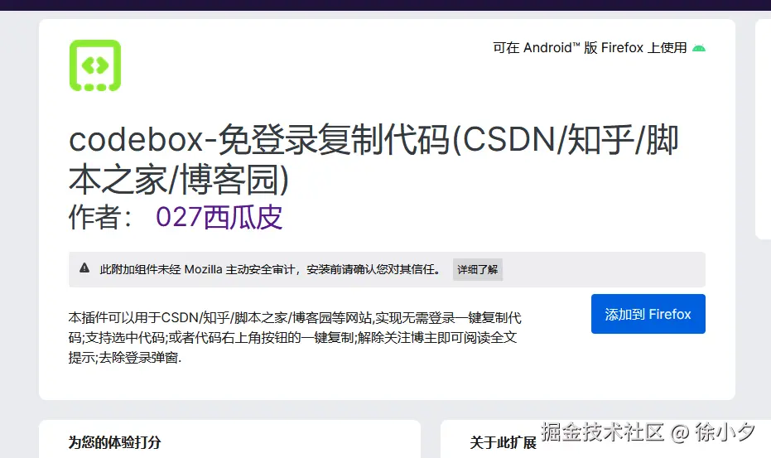Click the green Android robot icon
The image size is (771, 458).
click(699, 48)
